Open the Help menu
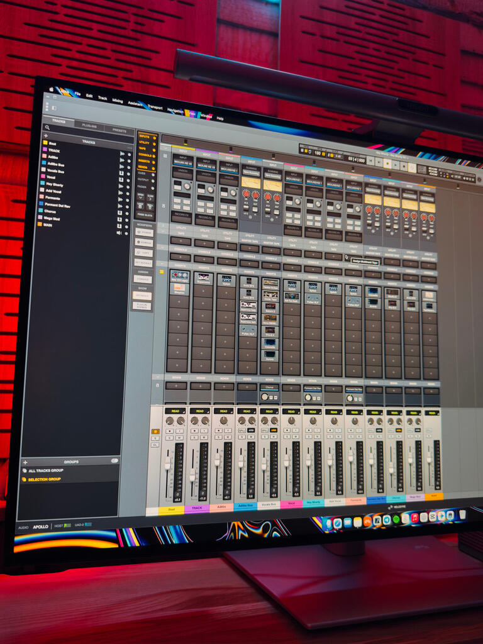Viewport: 483px width, 644px height. 220,118
